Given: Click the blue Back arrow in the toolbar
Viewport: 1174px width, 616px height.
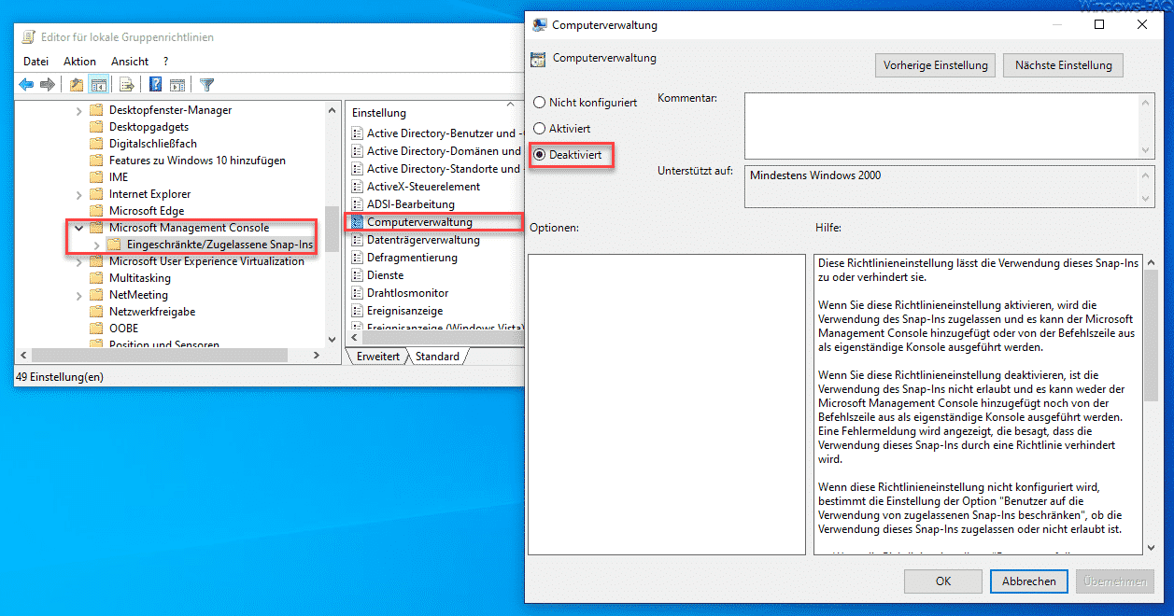Looking at the screenshot, I should click(26, 85).
